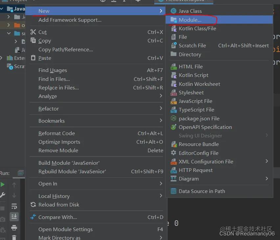The image size is (280, 240).
Task: Click the scissors Cut icon
Action: pyautogui.click(x=33, y=32)
